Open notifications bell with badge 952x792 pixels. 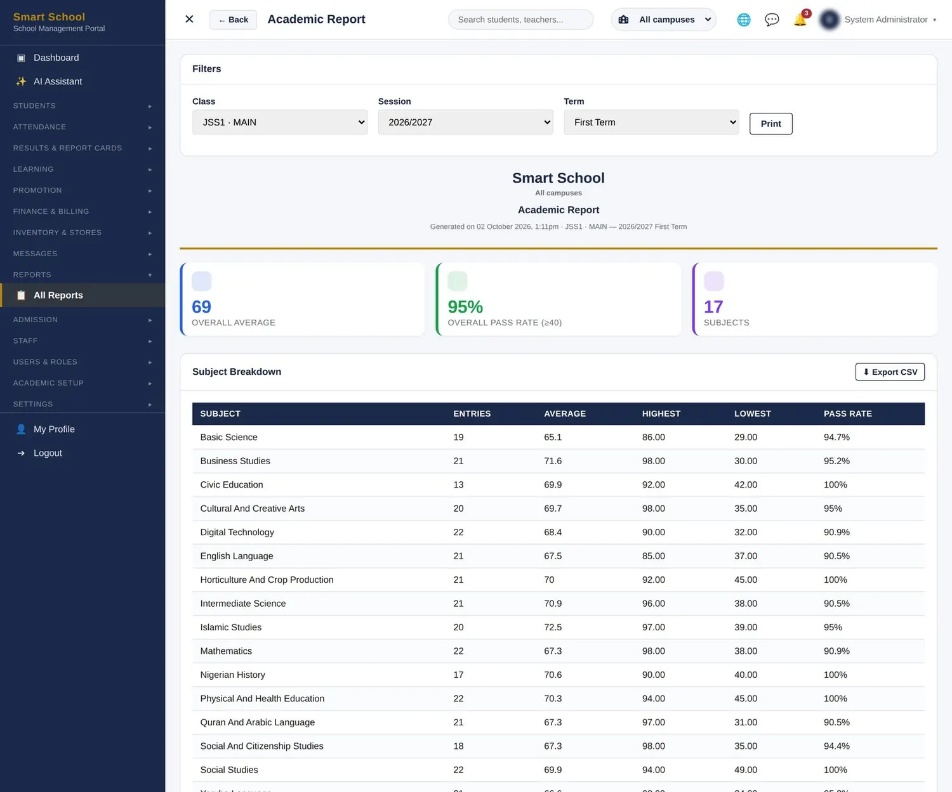800,20
